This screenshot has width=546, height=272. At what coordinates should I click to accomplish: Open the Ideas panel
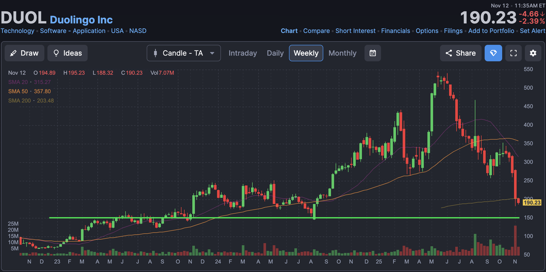(68, 53)
